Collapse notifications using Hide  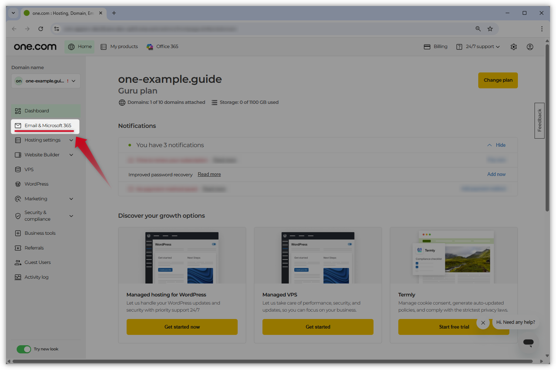point(500,145)
